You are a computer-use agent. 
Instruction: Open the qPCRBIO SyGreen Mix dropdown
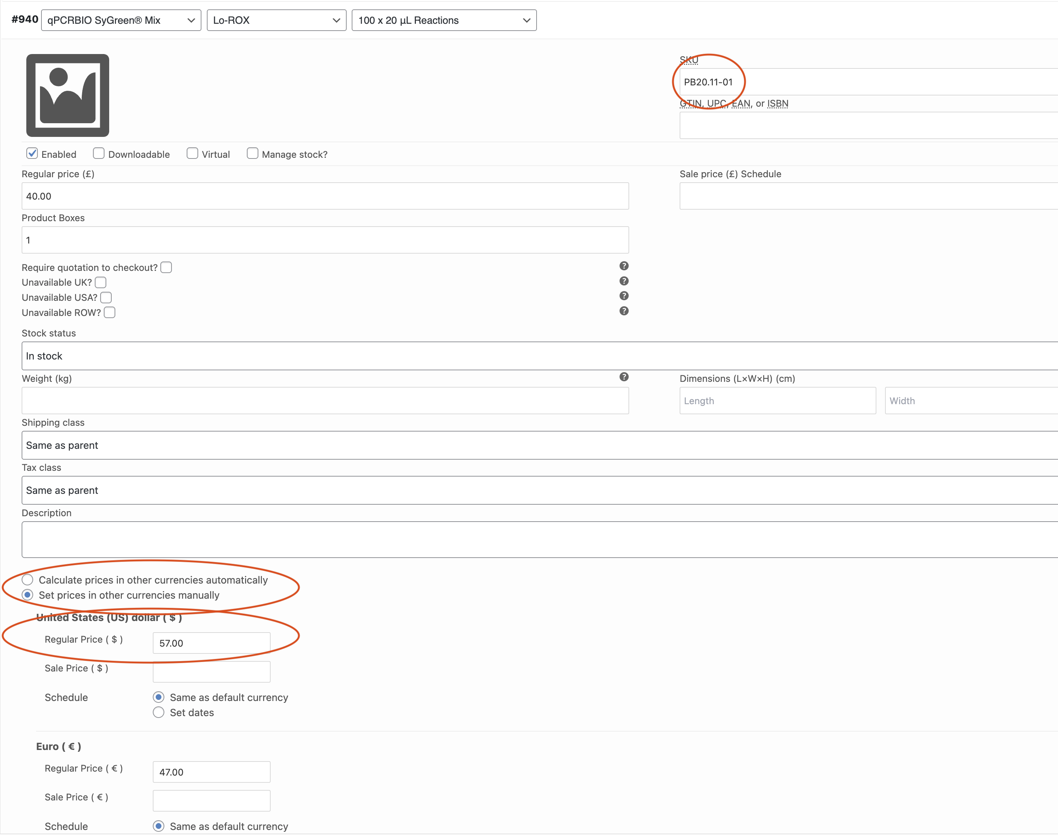point(121,21)
